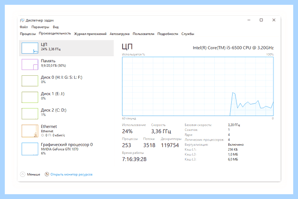Open the Параметры menu

(x=40, y=27)
